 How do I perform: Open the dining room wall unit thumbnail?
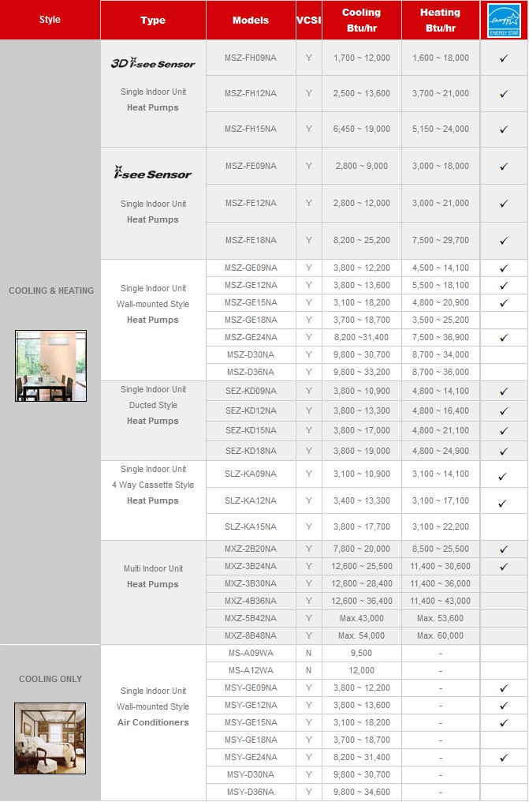tap(50, 365)
